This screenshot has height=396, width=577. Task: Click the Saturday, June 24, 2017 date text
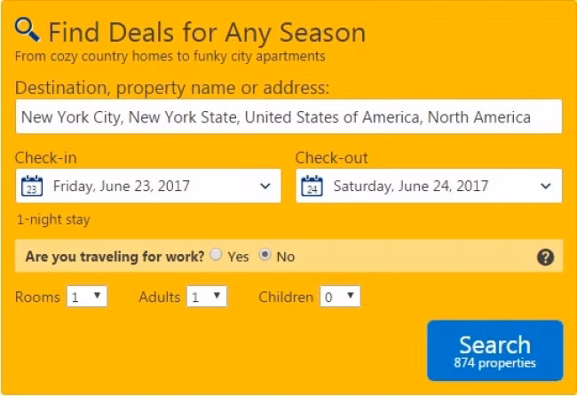click(411, 186)
